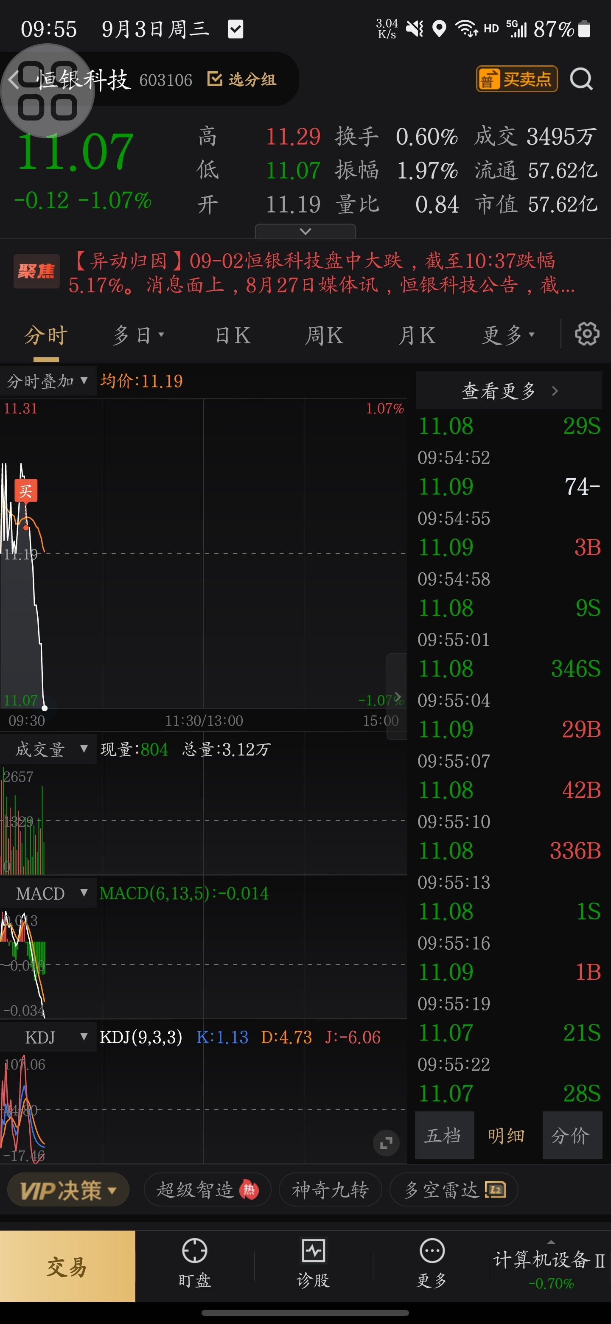
Task: Select the 336B trade entry
Action: pyautogui.click(x=575, y=851)
